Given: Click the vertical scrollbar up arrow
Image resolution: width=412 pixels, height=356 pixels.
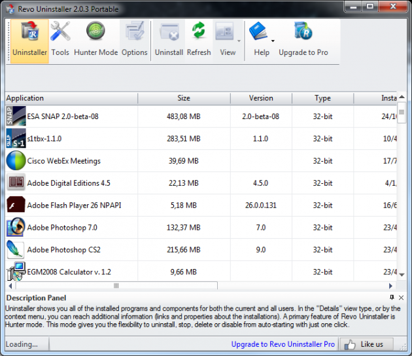Looking at the screenshot, I should tap(402, 97).
